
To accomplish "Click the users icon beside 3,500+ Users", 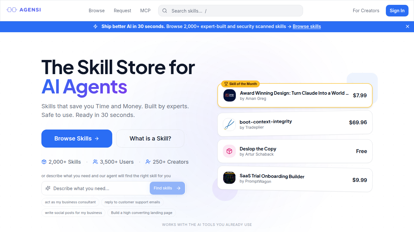I will coord(95,162).
